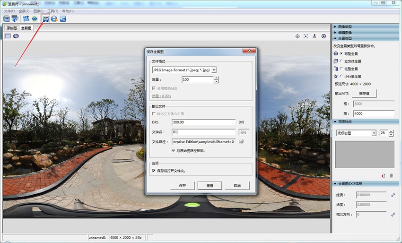The image size is (402, 243).
Task: Uncheck the 保存后打开文件夹 checkbox
Action: tap(154, 171)
